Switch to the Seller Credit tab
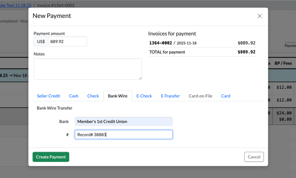Viewport: 296px width, 178px height. click(x=48, y=96)
